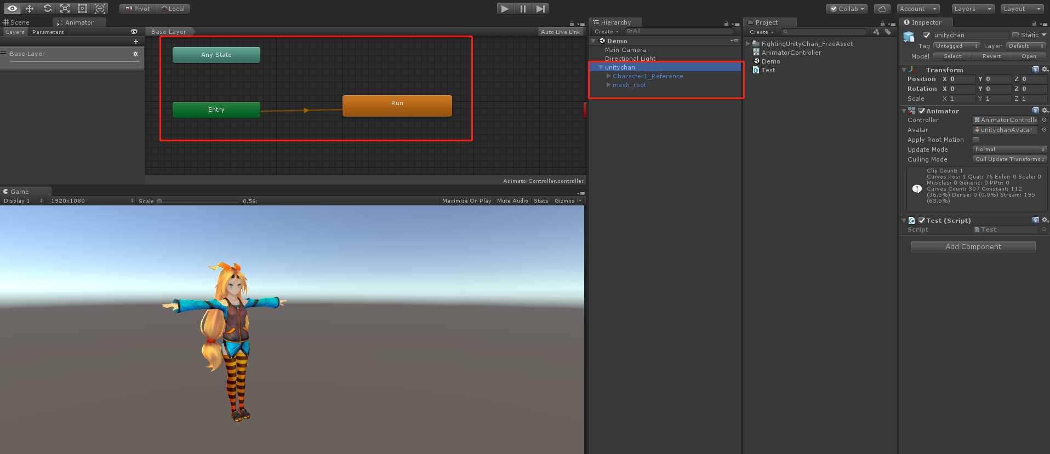Open the Tag Untagged dropdown
The height and width of the screenshot is (454, 1050).
(x=957, y=46)
